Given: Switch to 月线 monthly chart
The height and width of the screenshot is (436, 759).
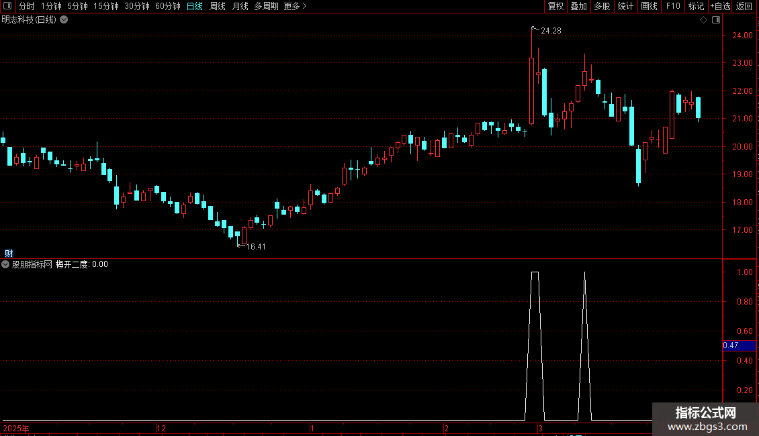Looking at the screenshot, I should click(x=240, y=6).
